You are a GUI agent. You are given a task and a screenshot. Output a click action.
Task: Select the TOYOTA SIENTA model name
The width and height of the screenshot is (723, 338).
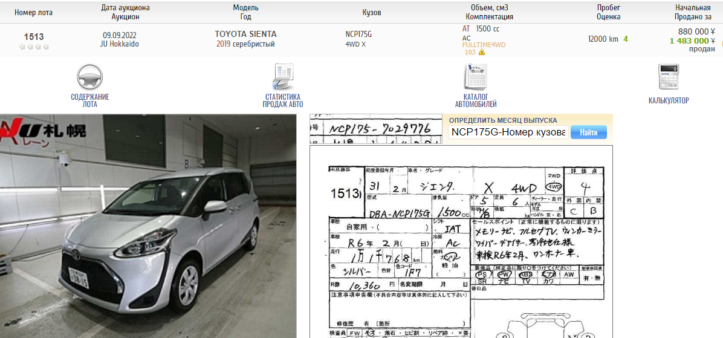(x=246, y=34)
